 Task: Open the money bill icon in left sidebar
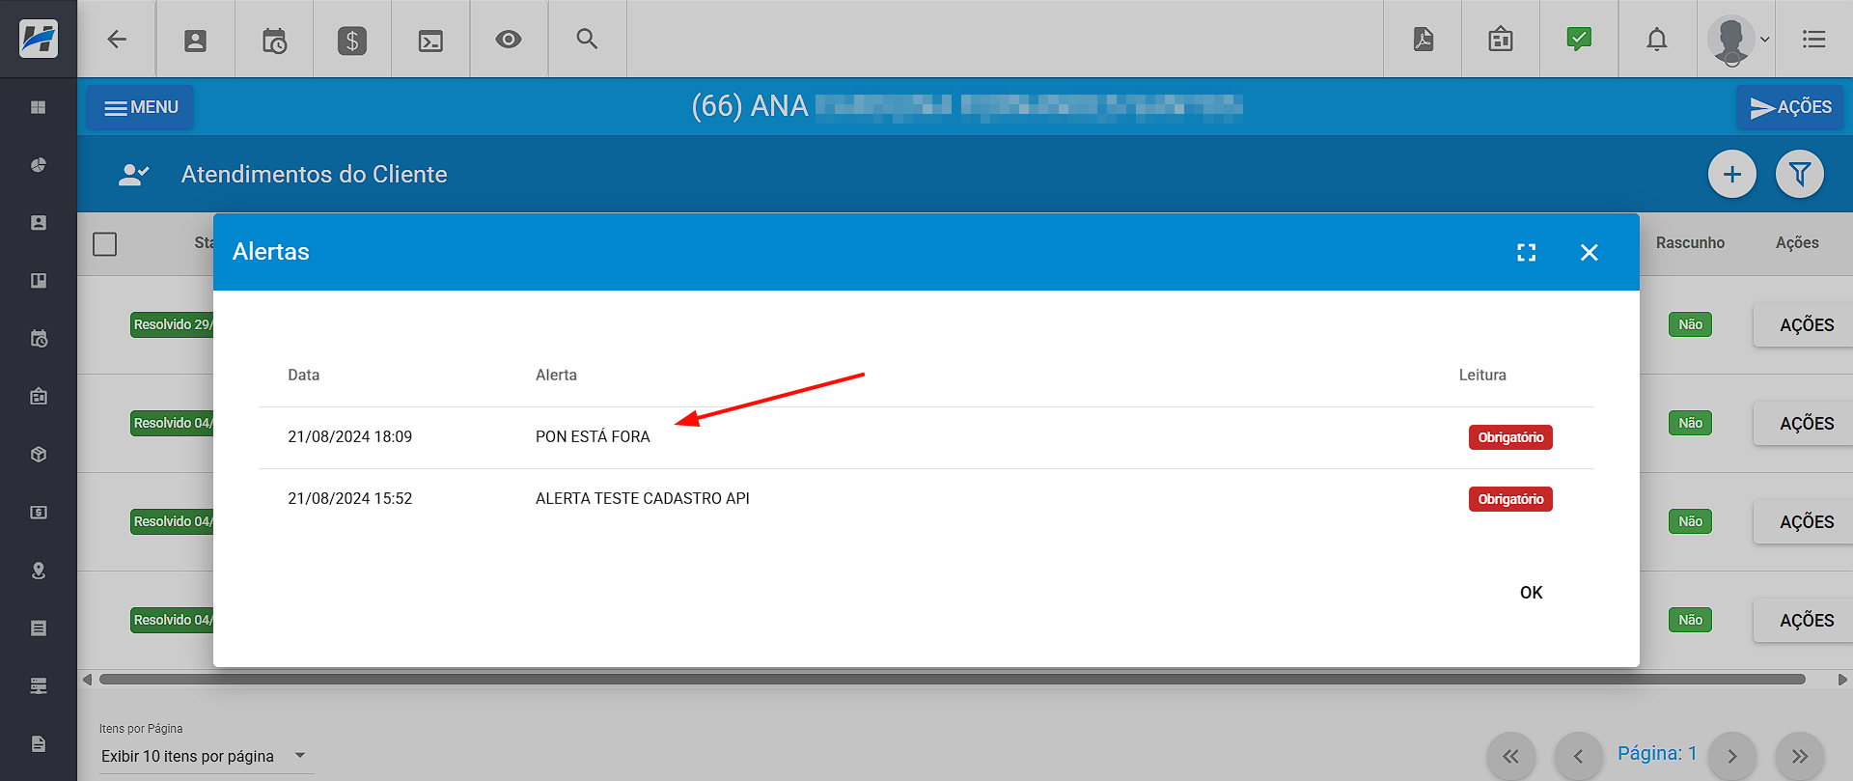point(39,513)
